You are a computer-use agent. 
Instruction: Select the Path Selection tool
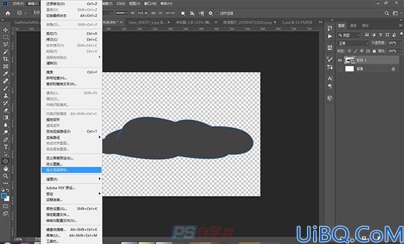5,154
